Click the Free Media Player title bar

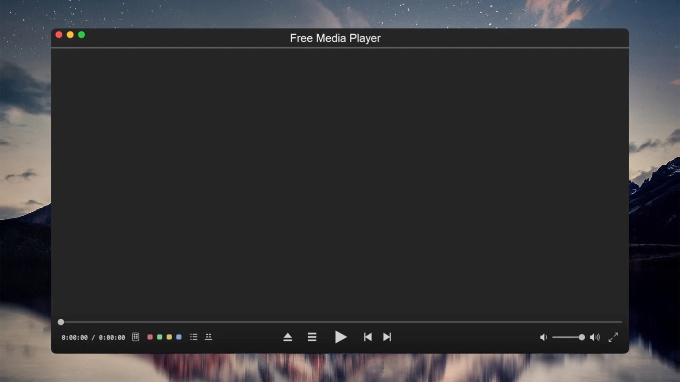(335, 38)
